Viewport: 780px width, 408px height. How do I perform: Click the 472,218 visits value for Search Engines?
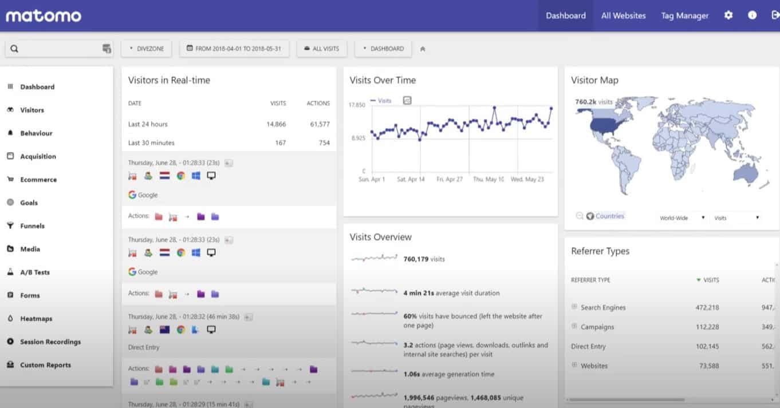click(x=707, y=307)
